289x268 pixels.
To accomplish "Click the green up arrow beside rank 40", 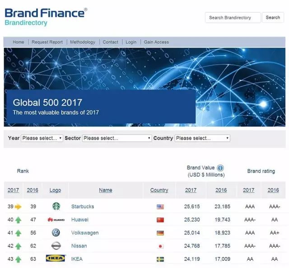I will point(18,220).
